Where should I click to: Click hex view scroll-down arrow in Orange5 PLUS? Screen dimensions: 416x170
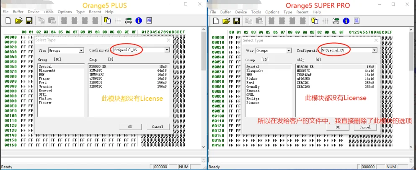point(204,146)
